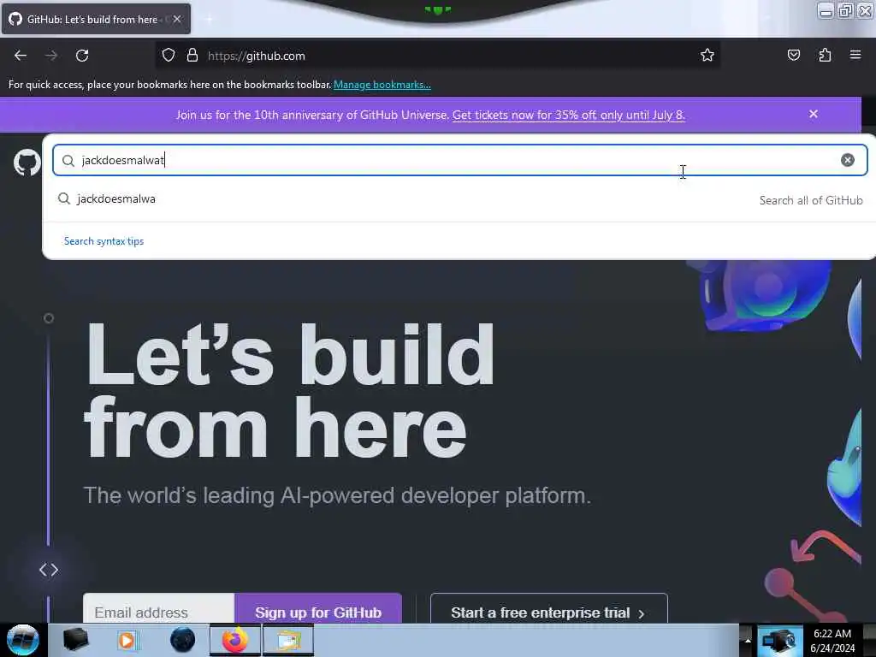Viewport: 876px width, 657px height.
Task: Open the Firefox extensions puzzle icon
Action: (825, 55)
